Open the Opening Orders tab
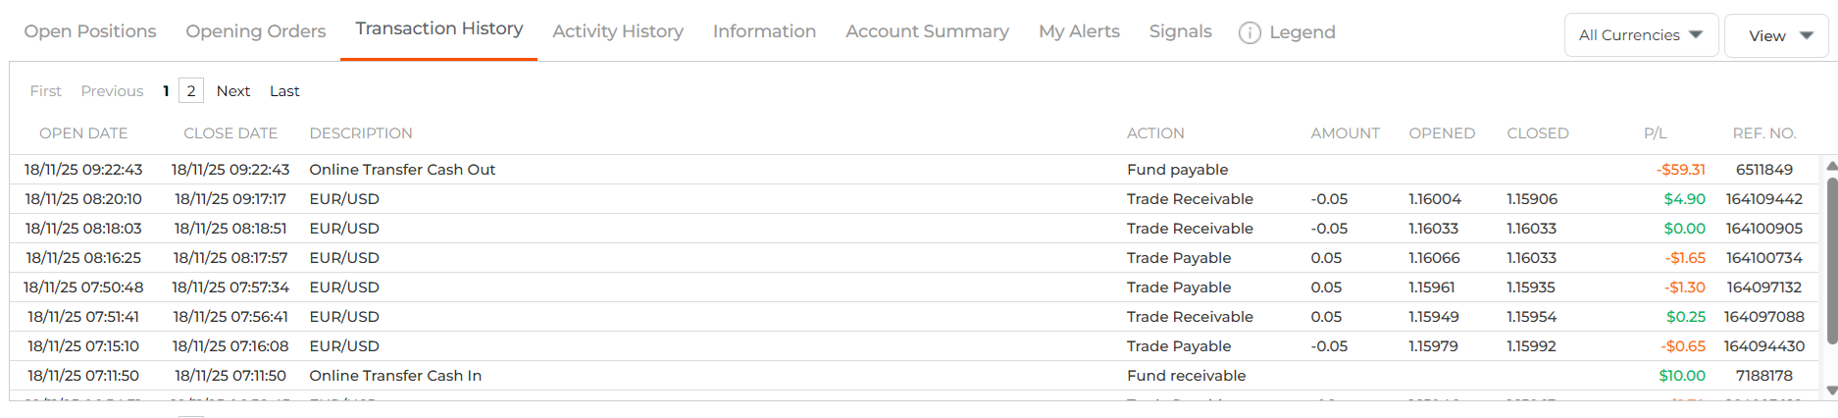The height and width of the screenshot is (418, 1838). click(x=256, y=31)
